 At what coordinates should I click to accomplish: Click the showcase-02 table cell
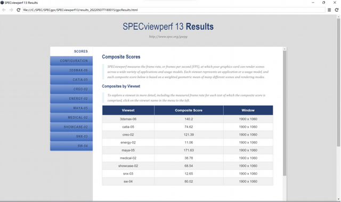[x=128, y=166]
